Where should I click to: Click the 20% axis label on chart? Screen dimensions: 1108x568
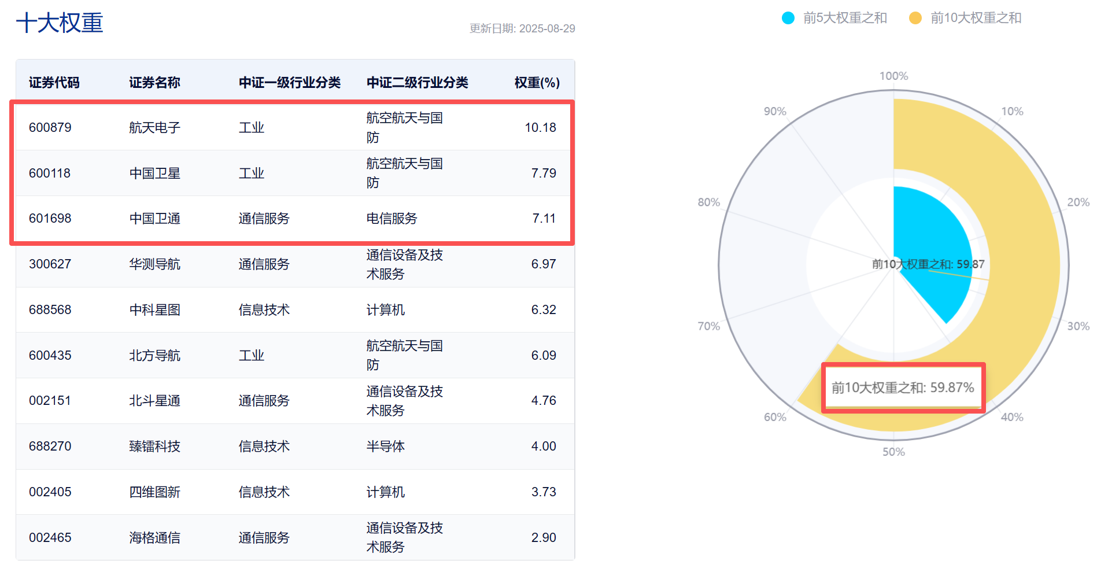[x=1078, y=202]
